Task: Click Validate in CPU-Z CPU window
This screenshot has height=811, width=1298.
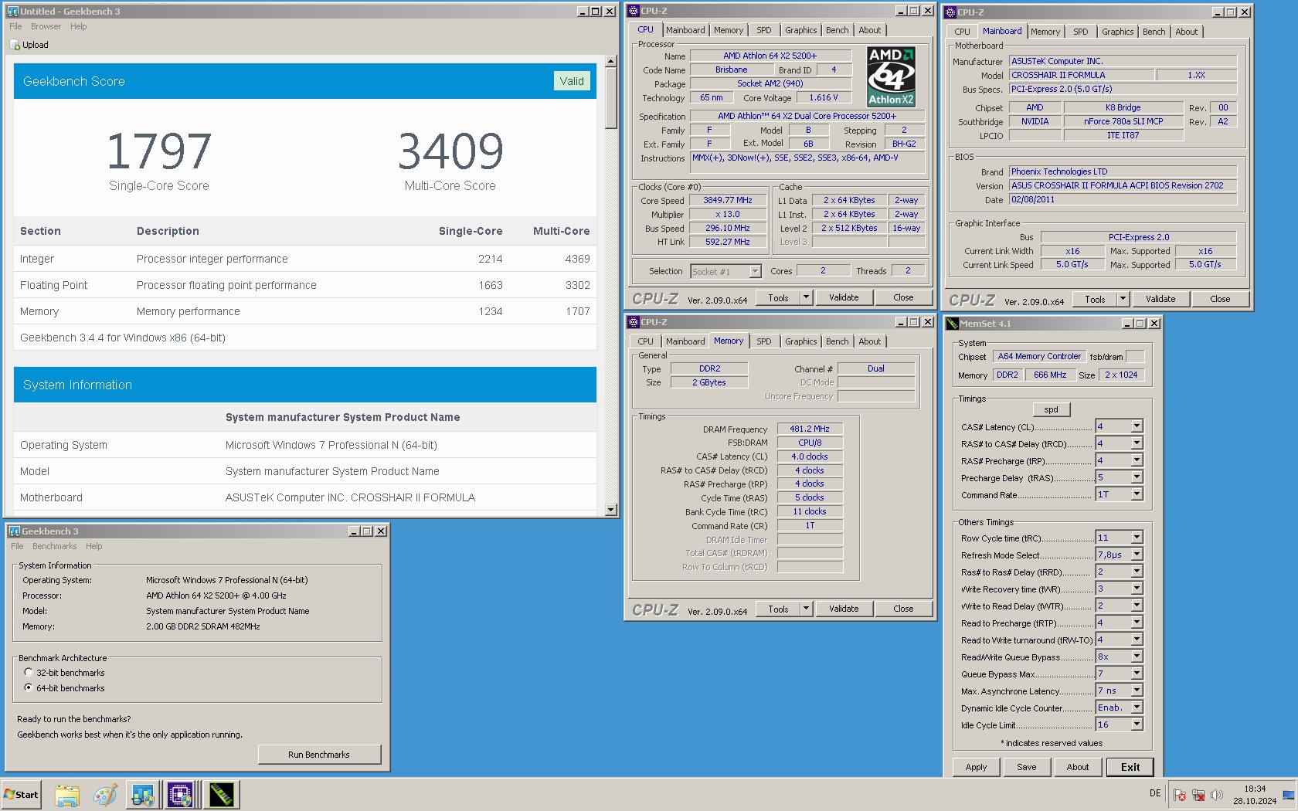Action: point(844,297)
